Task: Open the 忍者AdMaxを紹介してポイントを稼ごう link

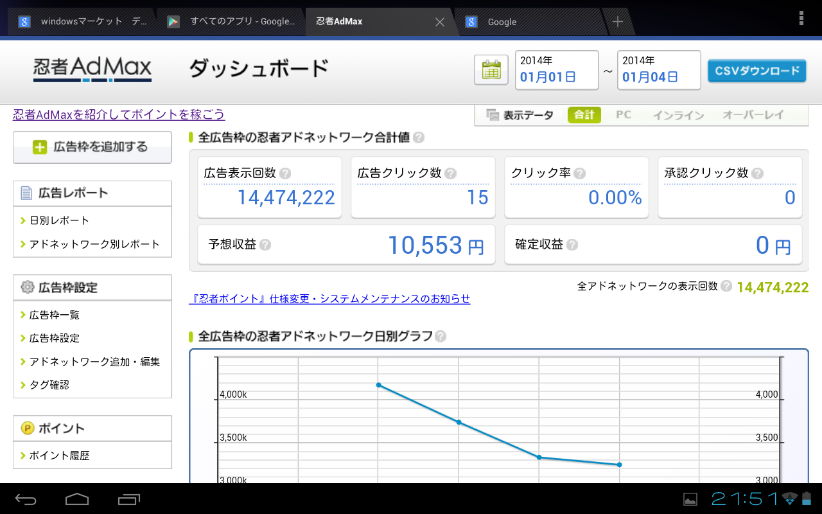Action: (x=119, y=114)
